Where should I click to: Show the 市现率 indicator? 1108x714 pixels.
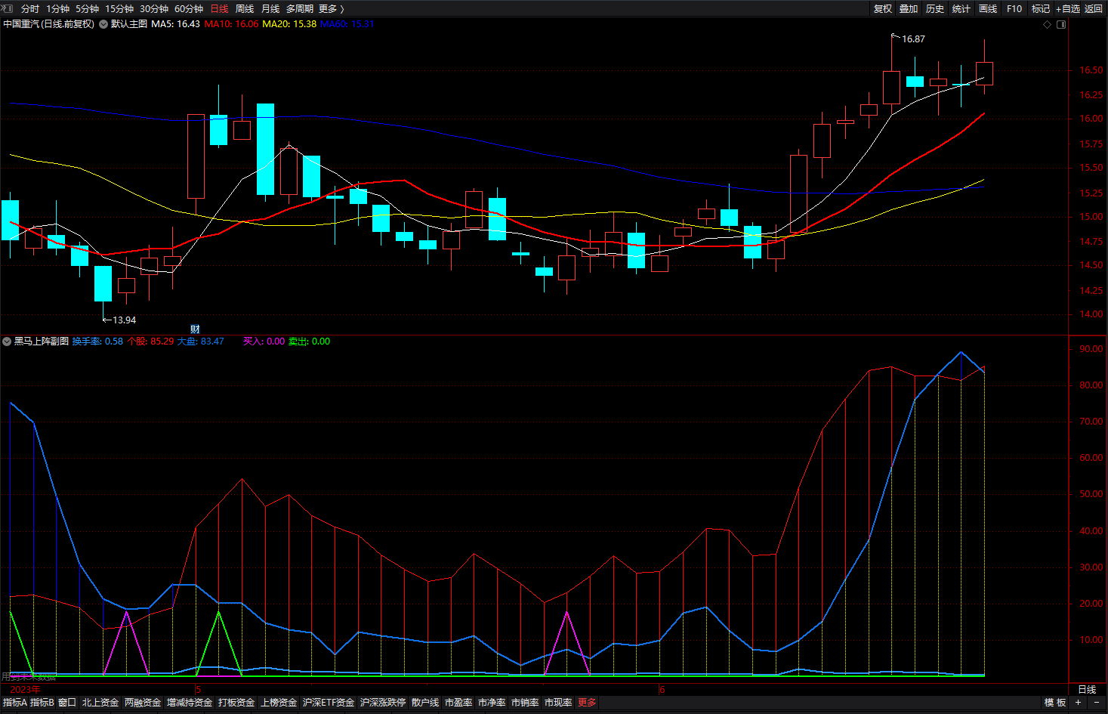[558, 703]
